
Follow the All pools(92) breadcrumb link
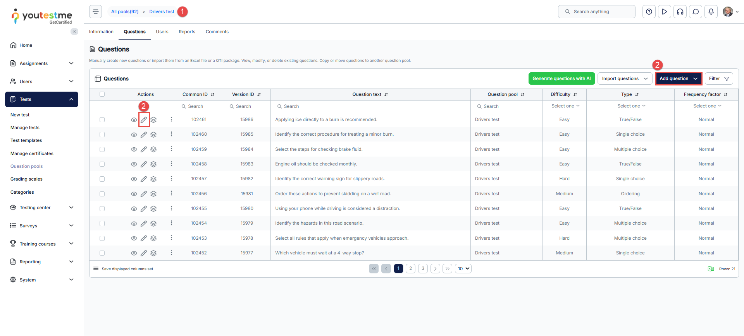pos(125,12)
